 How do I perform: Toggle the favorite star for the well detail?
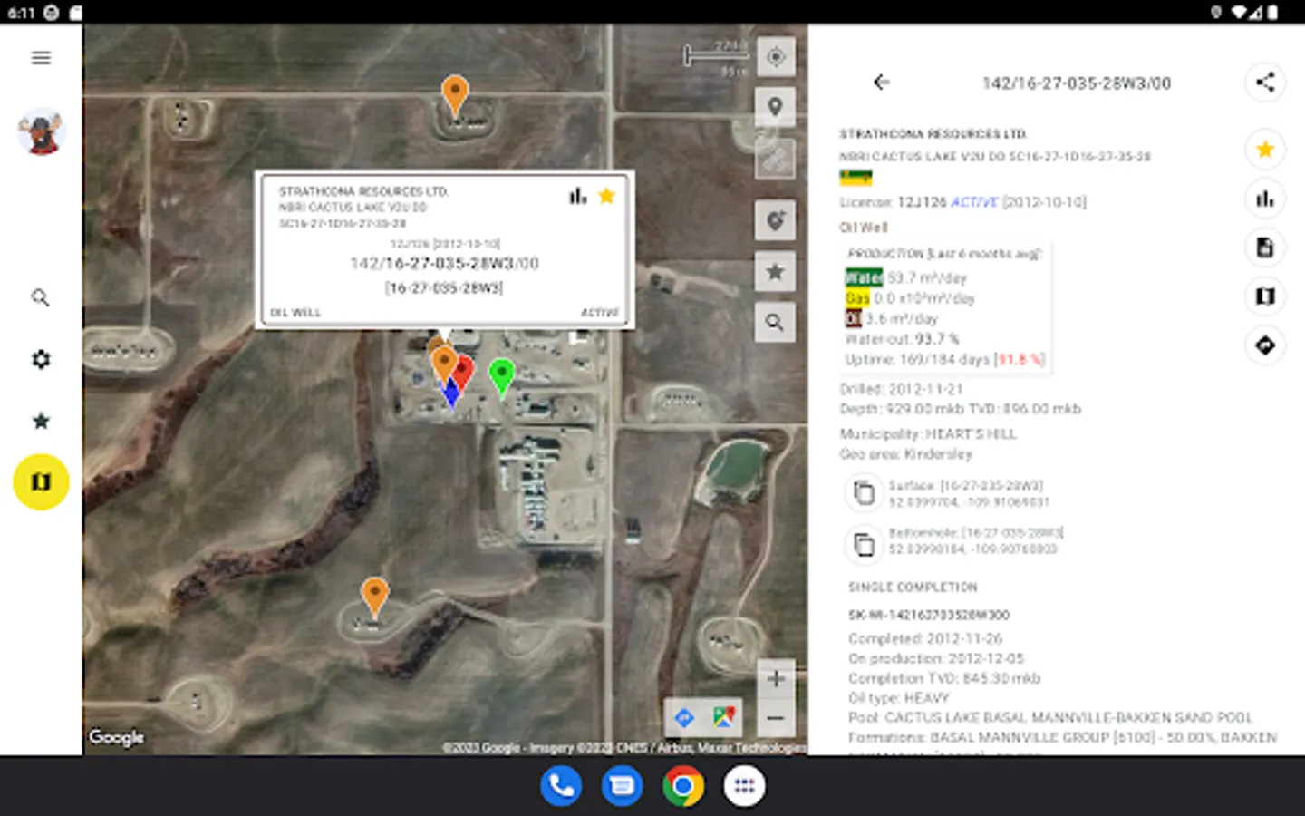[1265, 150]
